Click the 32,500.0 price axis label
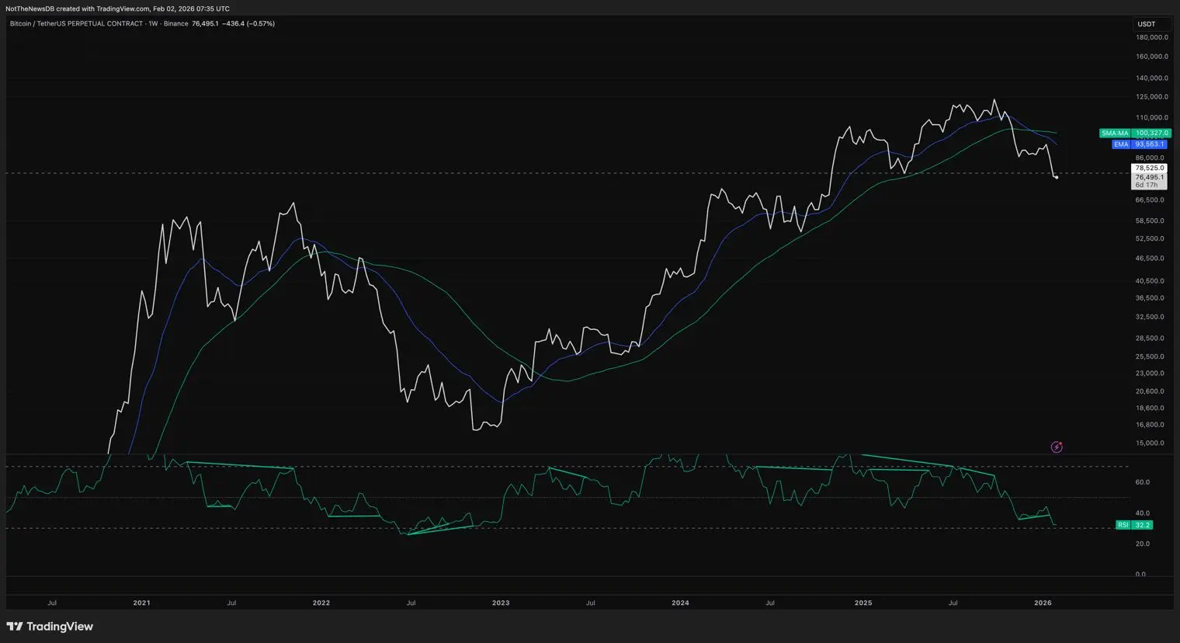The image size is (1180, 643). coord(1150,318)
